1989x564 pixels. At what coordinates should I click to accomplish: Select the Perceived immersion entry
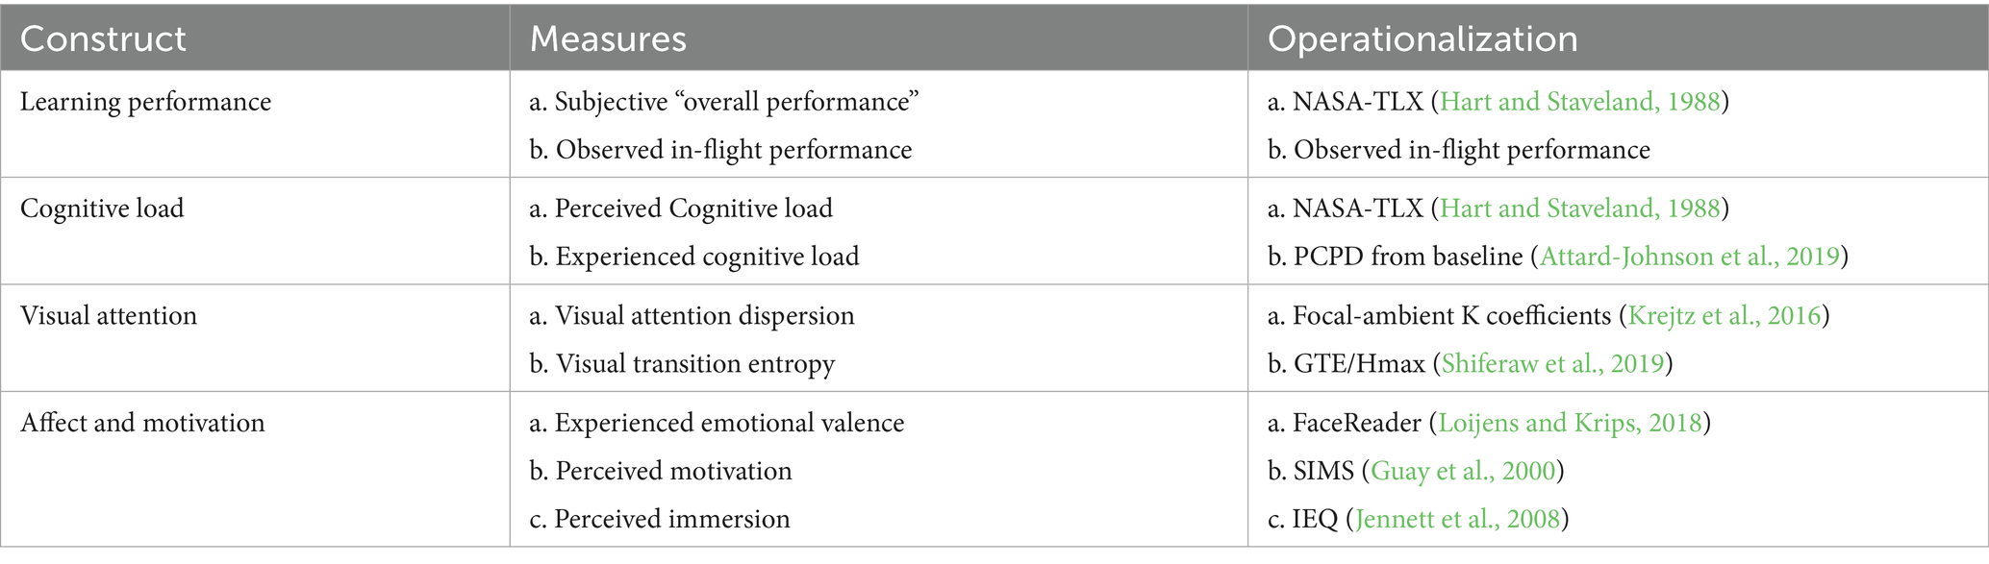(x=672, y=519)
